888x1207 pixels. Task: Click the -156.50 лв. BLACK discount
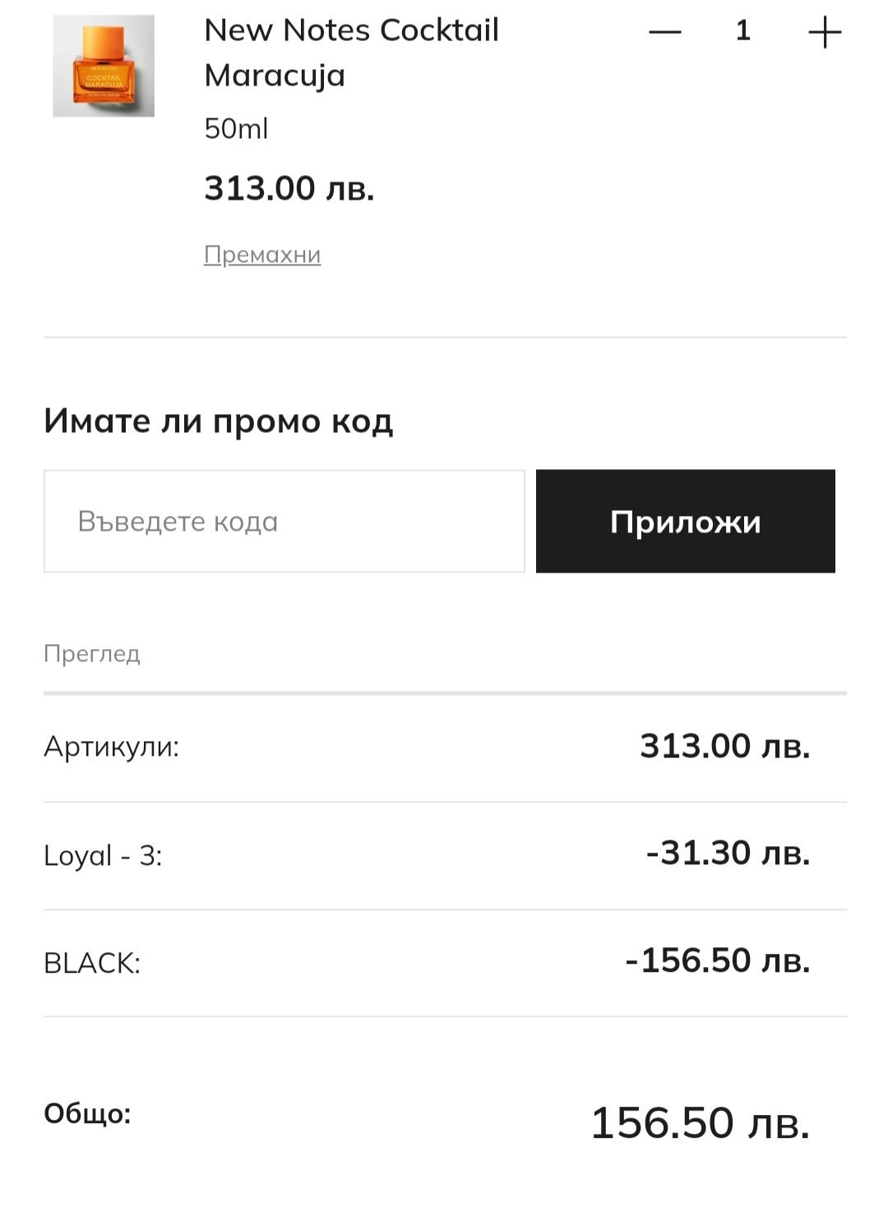coord(718,961)
